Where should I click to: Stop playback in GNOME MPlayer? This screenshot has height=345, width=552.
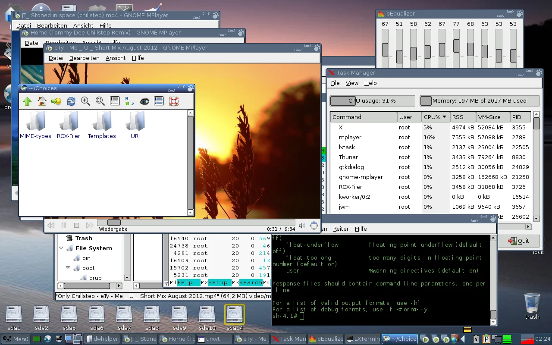click(x=76, y=225)
